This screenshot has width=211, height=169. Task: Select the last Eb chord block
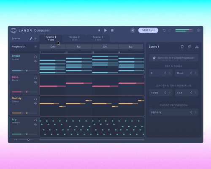131,46
